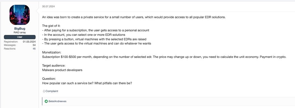Click the Registration label in user info
295x108 pixels.
[11, 42]
